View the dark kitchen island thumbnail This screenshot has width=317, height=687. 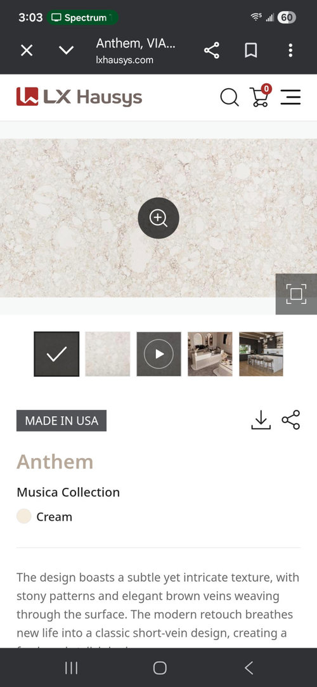pos(261,354)
